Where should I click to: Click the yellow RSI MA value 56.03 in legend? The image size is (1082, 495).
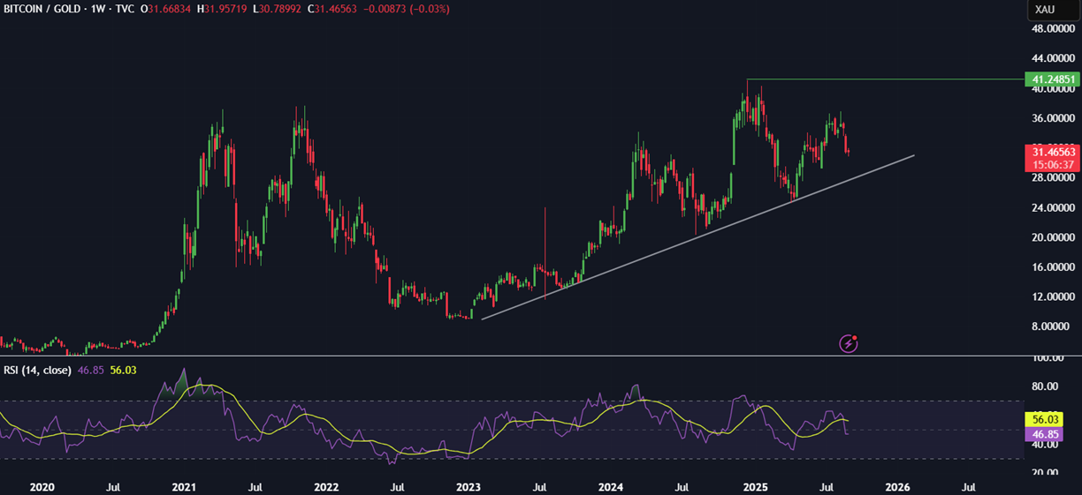tap(122, 370)
